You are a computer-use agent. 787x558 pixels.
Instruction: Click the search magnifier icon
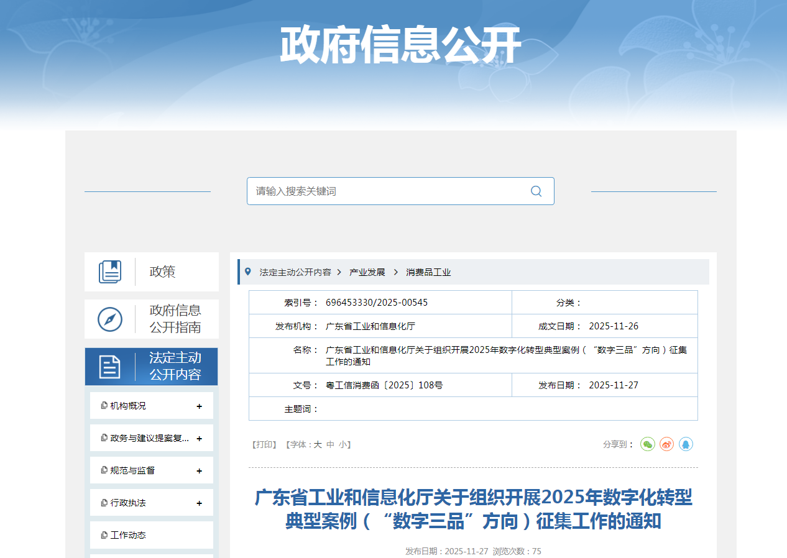[x=536, y=191]
